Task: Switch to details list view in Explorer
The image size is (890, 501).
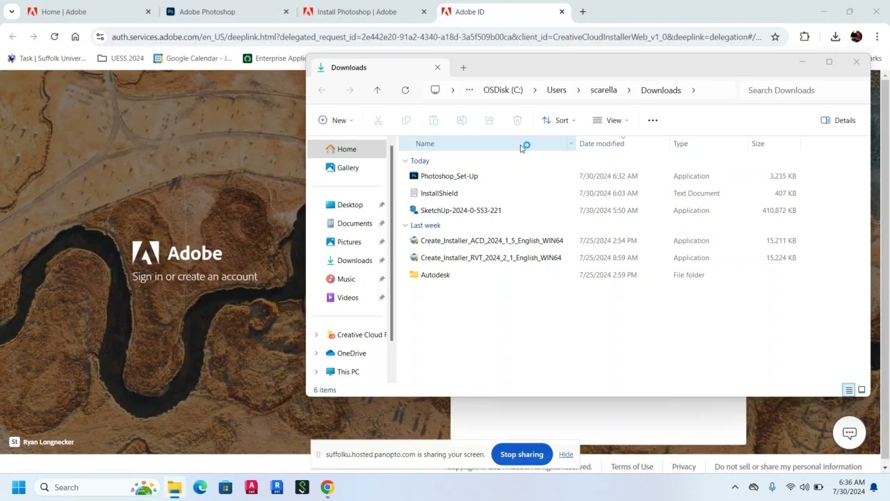Action: tap(849, 390)
